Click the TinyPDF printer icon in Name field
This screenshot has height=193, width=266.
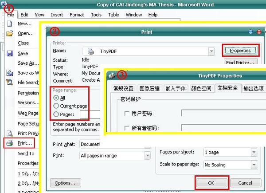pyautogui.click(x=91, y=51)
